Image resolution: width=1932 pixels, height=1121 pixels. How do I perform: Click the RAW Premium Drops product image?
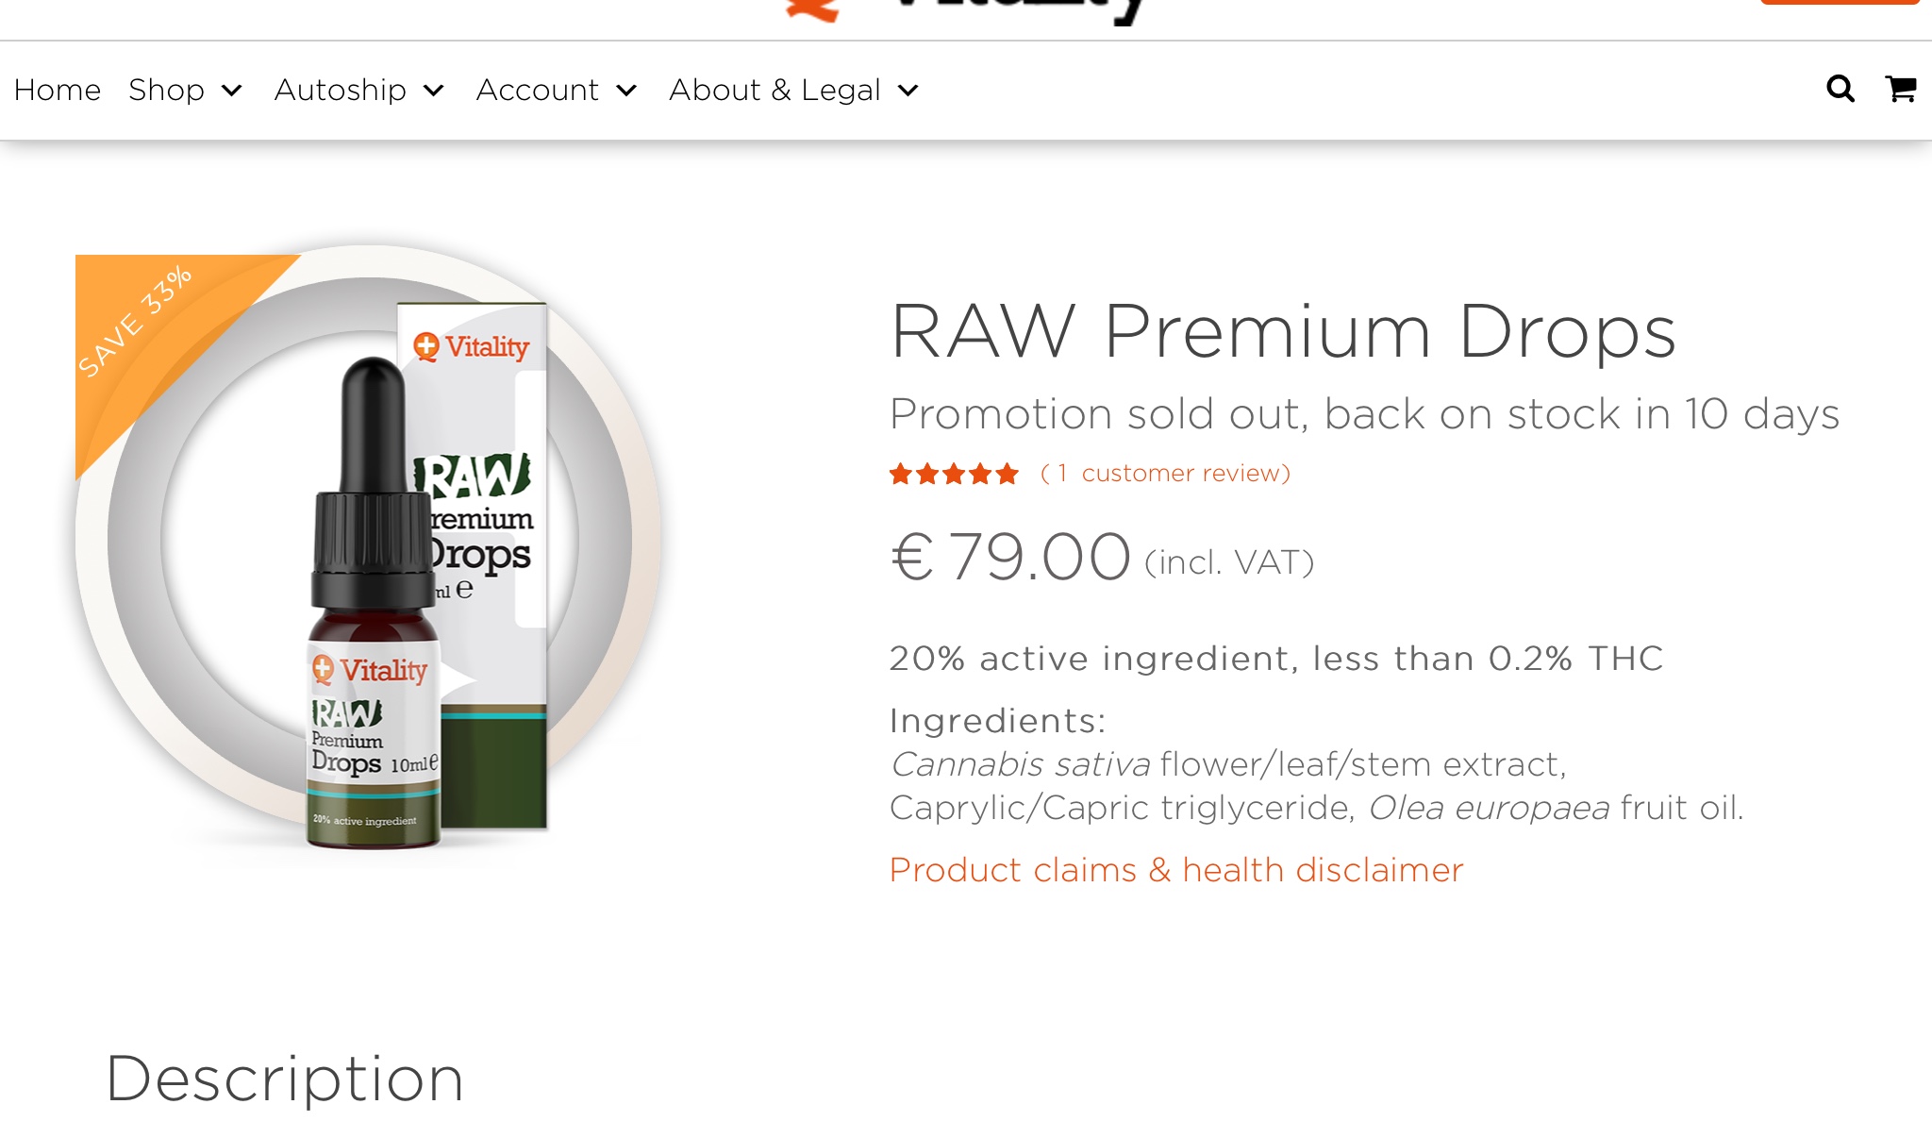tap(368, 547)
